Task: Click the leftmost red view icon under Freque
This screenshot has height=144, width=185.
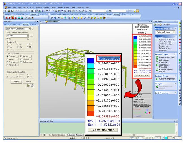Action: pos(7,18)
